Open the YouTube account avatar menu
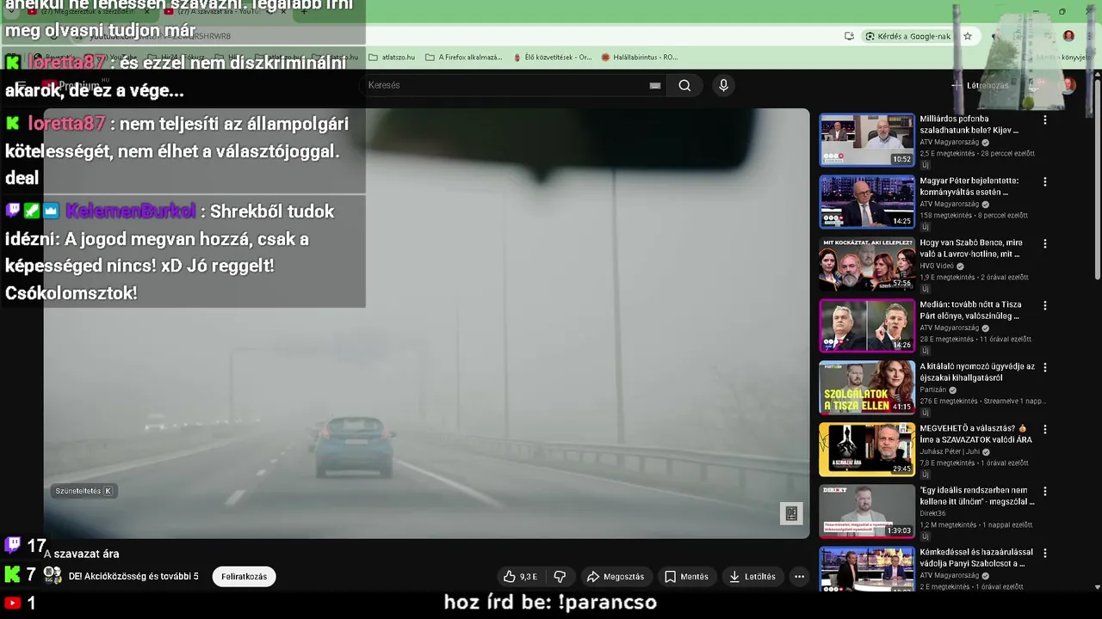 click(x=1068, y=85)
